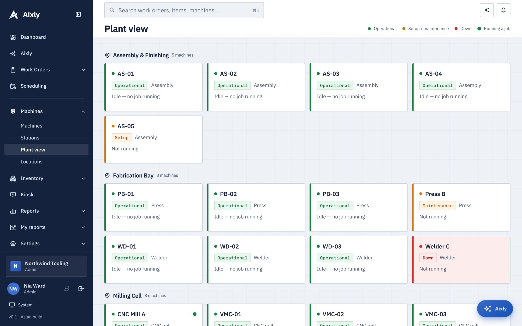Viewport: 522px width, 326px height.
Task: Open the Locations page
Action: click(46, 162)
